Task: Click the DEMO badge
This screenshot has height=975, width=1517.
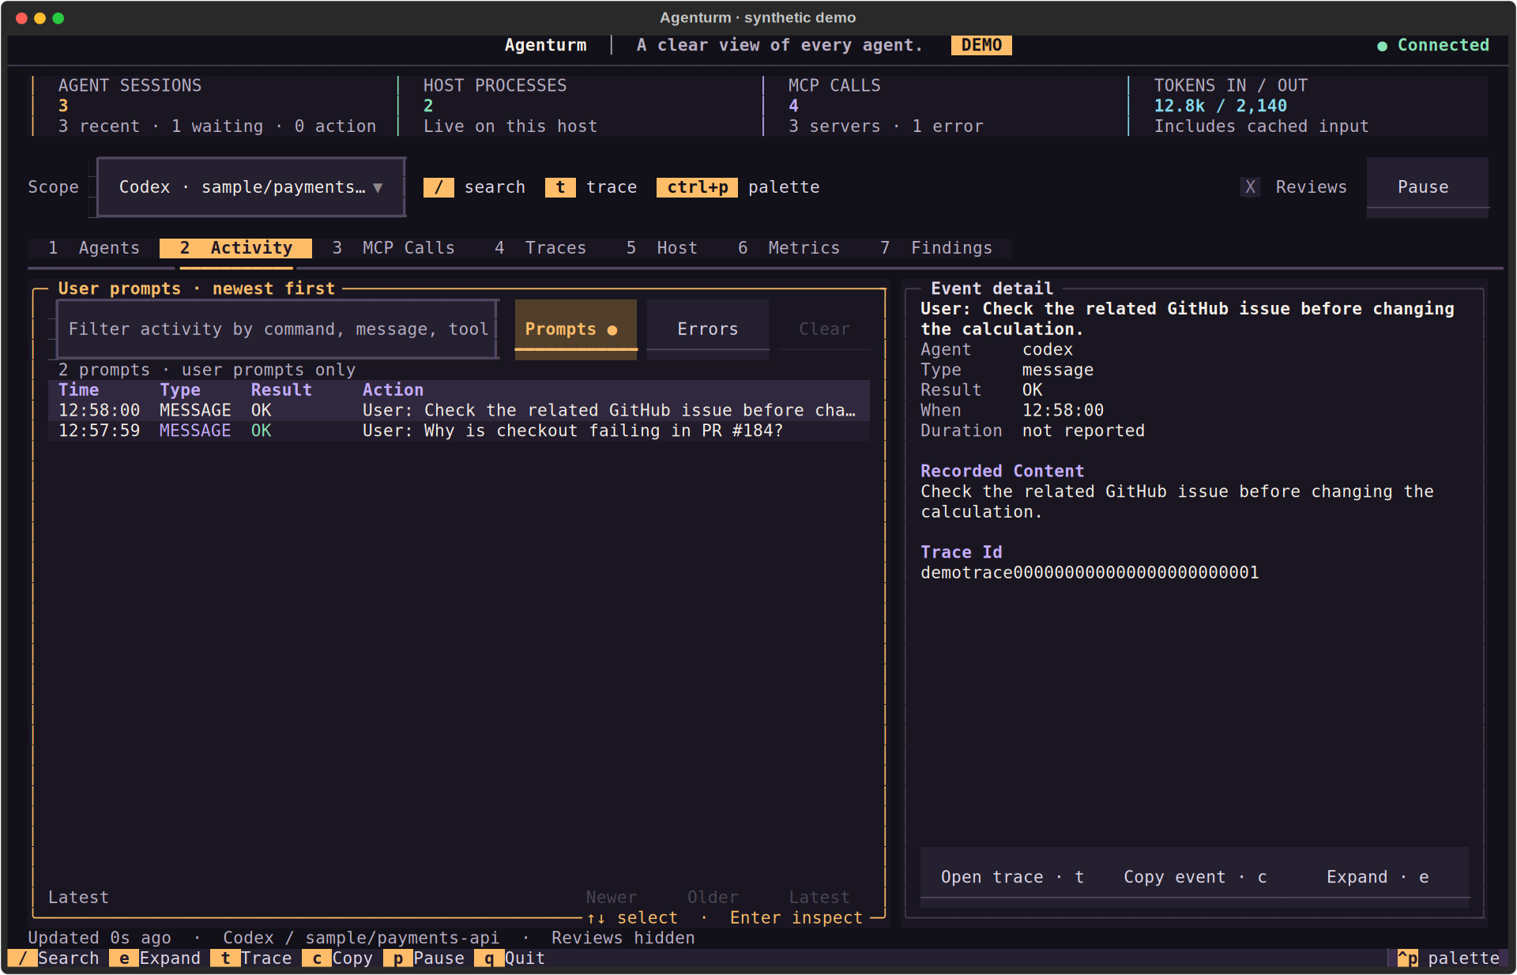Action: pos(981,45)
